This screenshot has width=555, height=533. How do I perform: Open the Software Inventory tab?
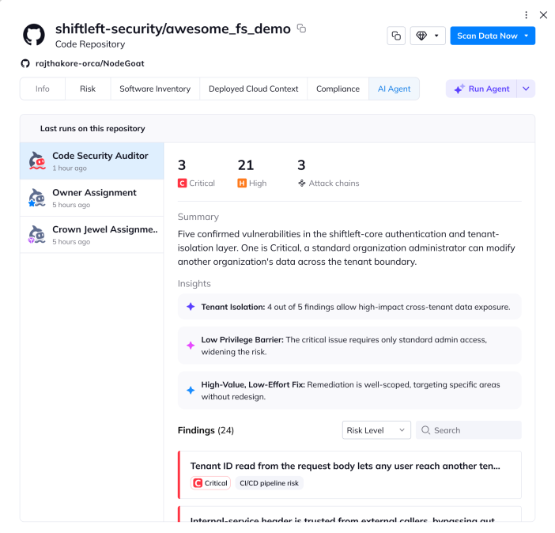[155, 89]
